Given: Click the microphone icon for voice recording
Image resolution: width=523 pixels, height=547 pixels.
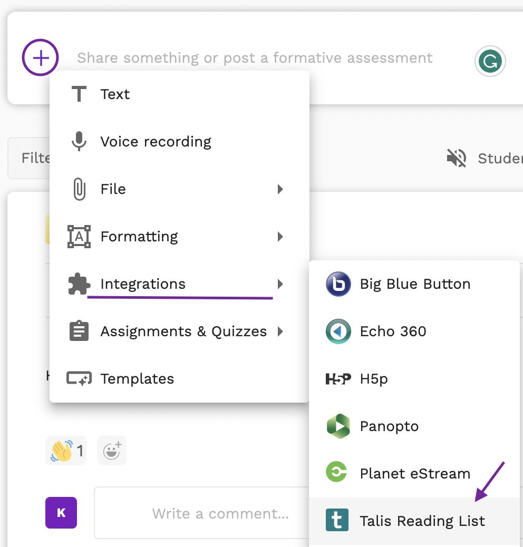Looking at the screenshot, I should 79,141.
